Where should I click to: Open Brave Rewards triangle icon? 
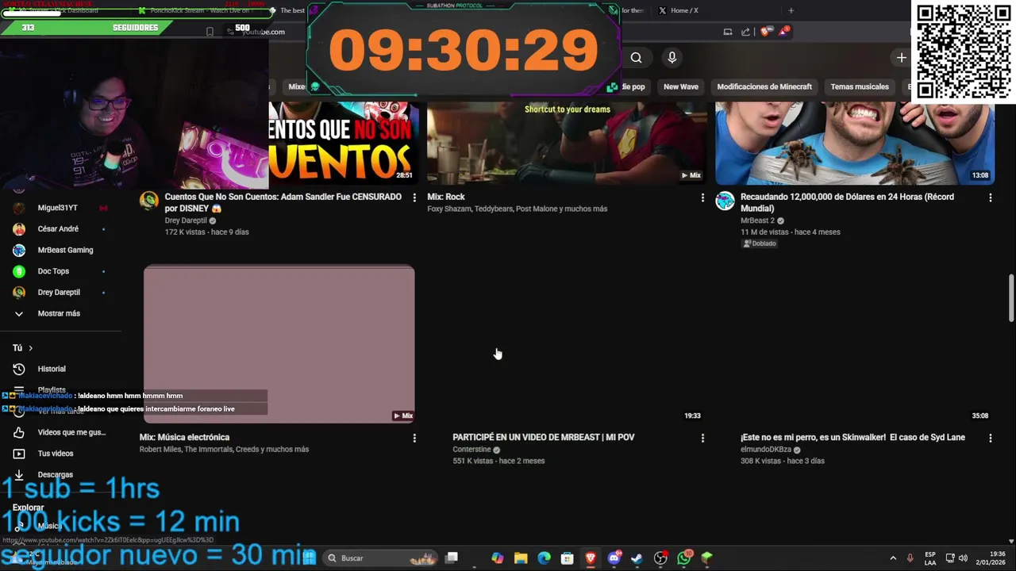click(783, 32)
